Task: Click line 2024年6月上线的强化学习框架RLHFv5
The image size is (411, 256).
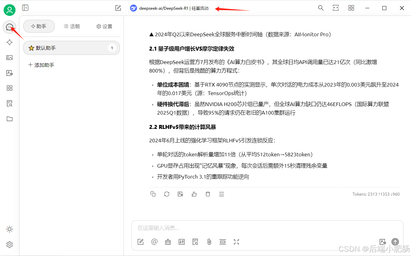Action: [212, 140]
